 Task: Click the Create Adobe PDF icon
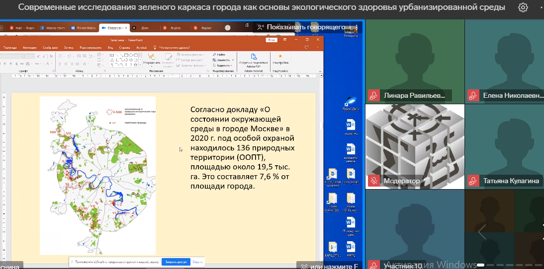pyautogui.click(x=253, y=57)
